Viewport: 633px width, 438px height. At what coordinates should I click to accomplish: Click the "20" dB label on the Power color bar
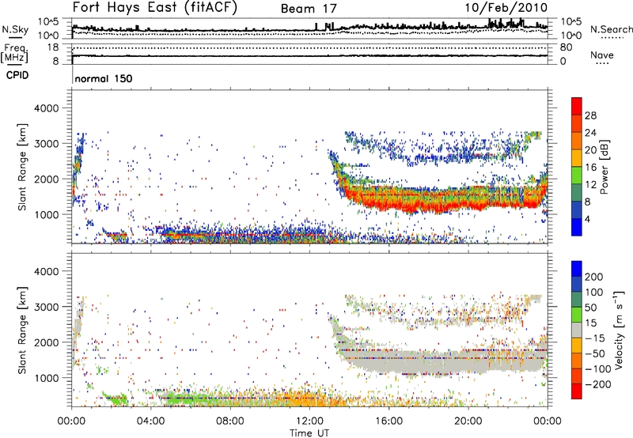pos(590,150)
